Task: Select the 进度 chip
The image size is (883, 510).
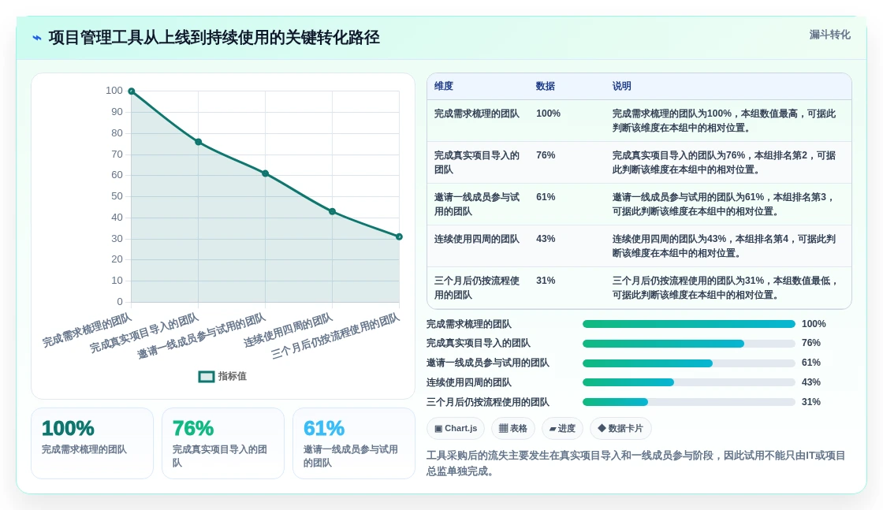Action: pos(562,428)
